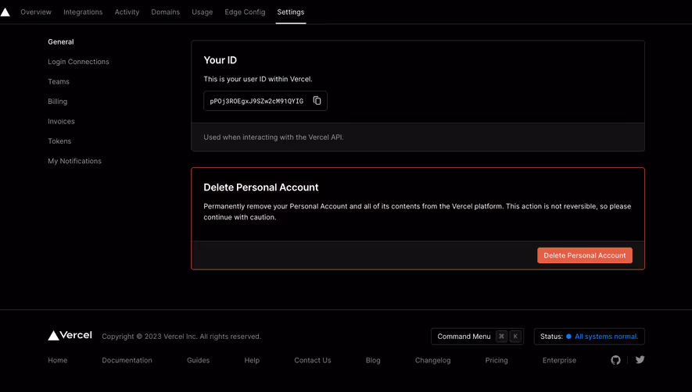
Task: Open Login Connections settings
Action: coord(78,62)
